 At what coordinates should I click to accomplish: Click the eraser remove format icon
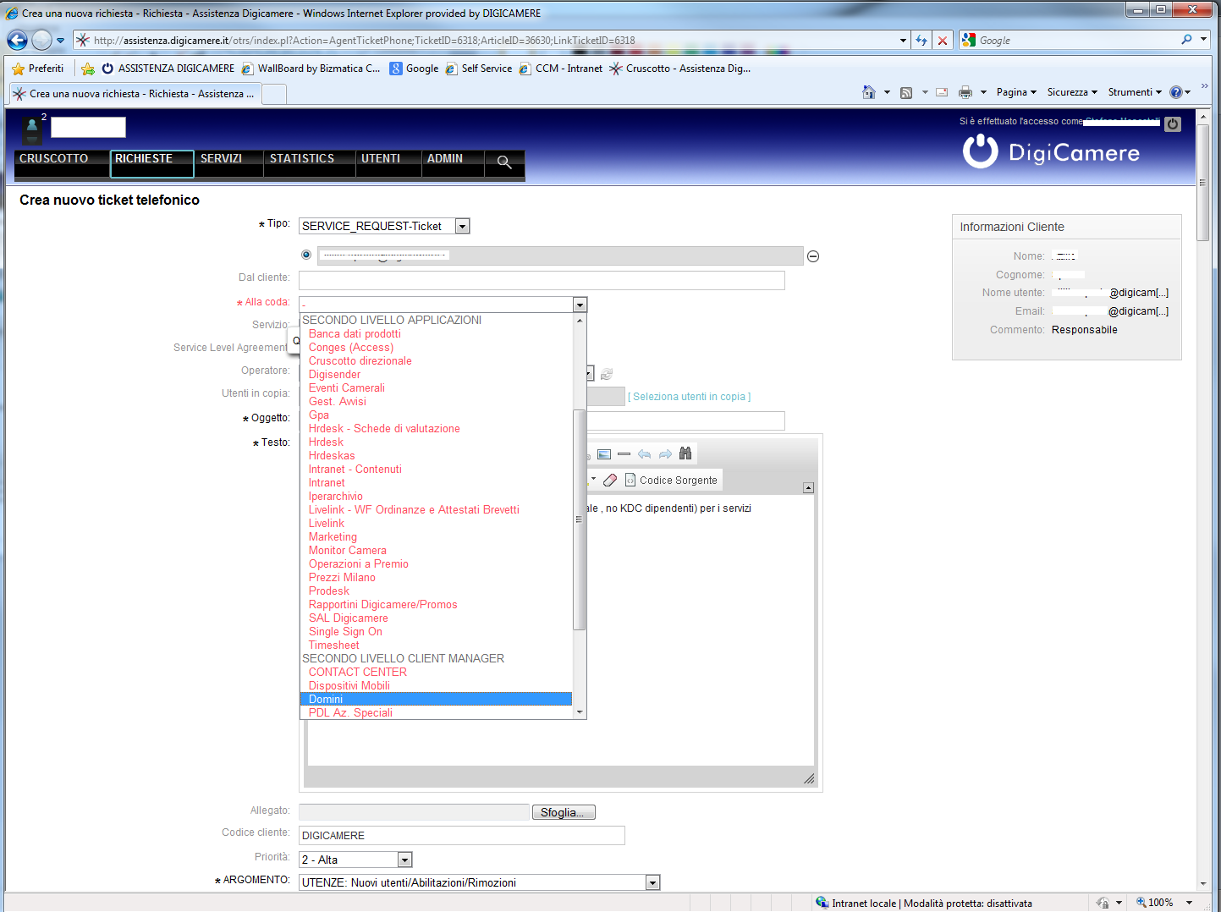pyautogui.click(x=610, y=480)
